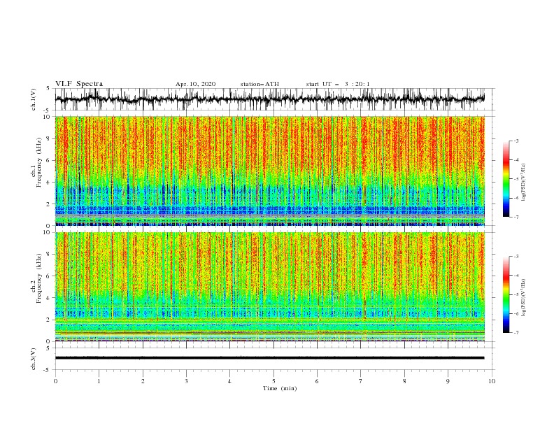Click the "-3" tick on ch.1 colorbar
Image resolution: width=554 pixels, height=428 pixels.
pyautogui.click(x=516, y=141)
